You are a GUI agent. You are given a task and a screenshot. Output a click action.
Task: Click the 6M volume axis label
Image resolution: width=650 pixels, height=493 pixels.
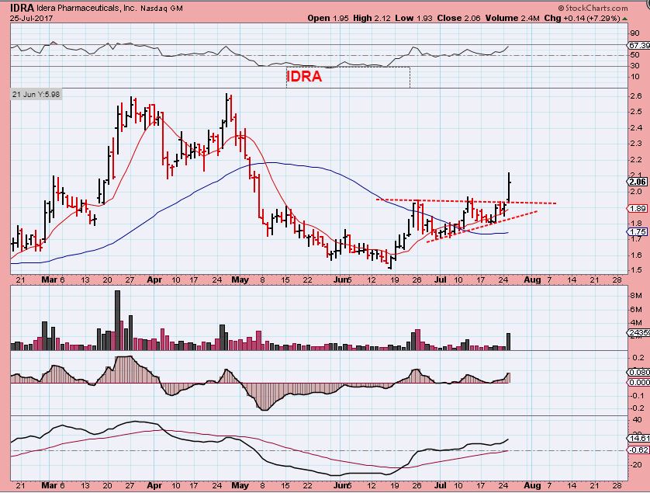coord(636,310)
